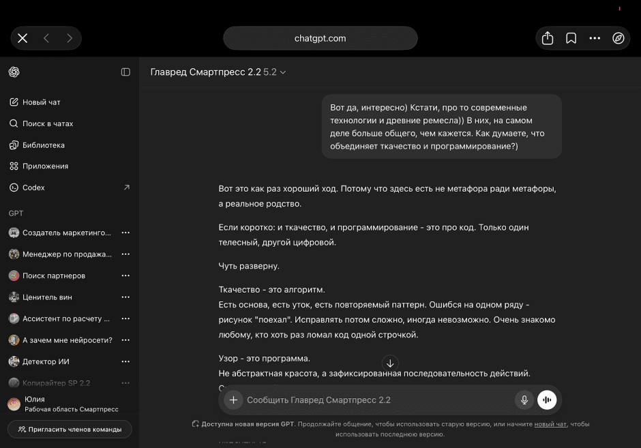Open options for Ценитель вин GPT

(x=125, y=297)
